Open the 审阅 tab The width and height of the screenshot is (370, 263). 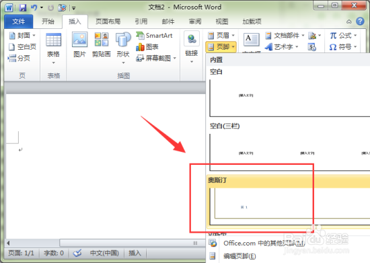pos(195,22)
